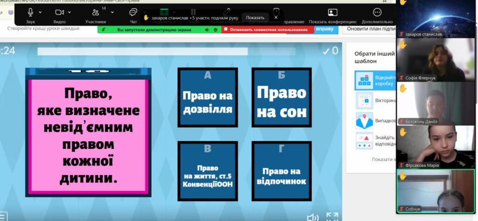Toggle camera with the Видео icon
This screenshot has height=221, width=478.
(x=59, y=12)
